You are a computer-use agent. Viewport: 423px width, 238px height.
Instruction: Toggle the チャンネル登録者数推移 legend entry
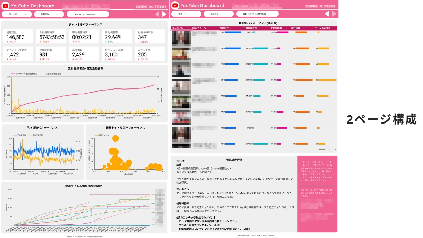(24, 74)
